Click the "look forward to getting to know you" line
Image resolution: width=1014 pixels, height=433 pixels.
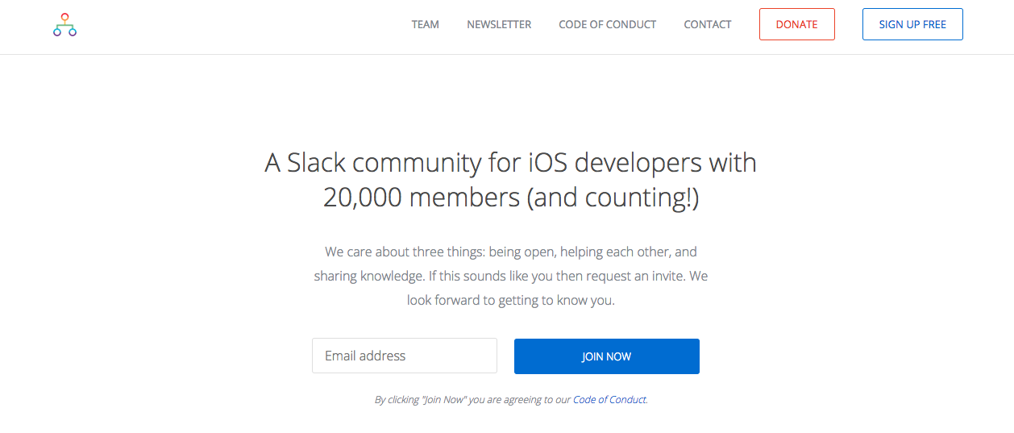click(510, 301)
